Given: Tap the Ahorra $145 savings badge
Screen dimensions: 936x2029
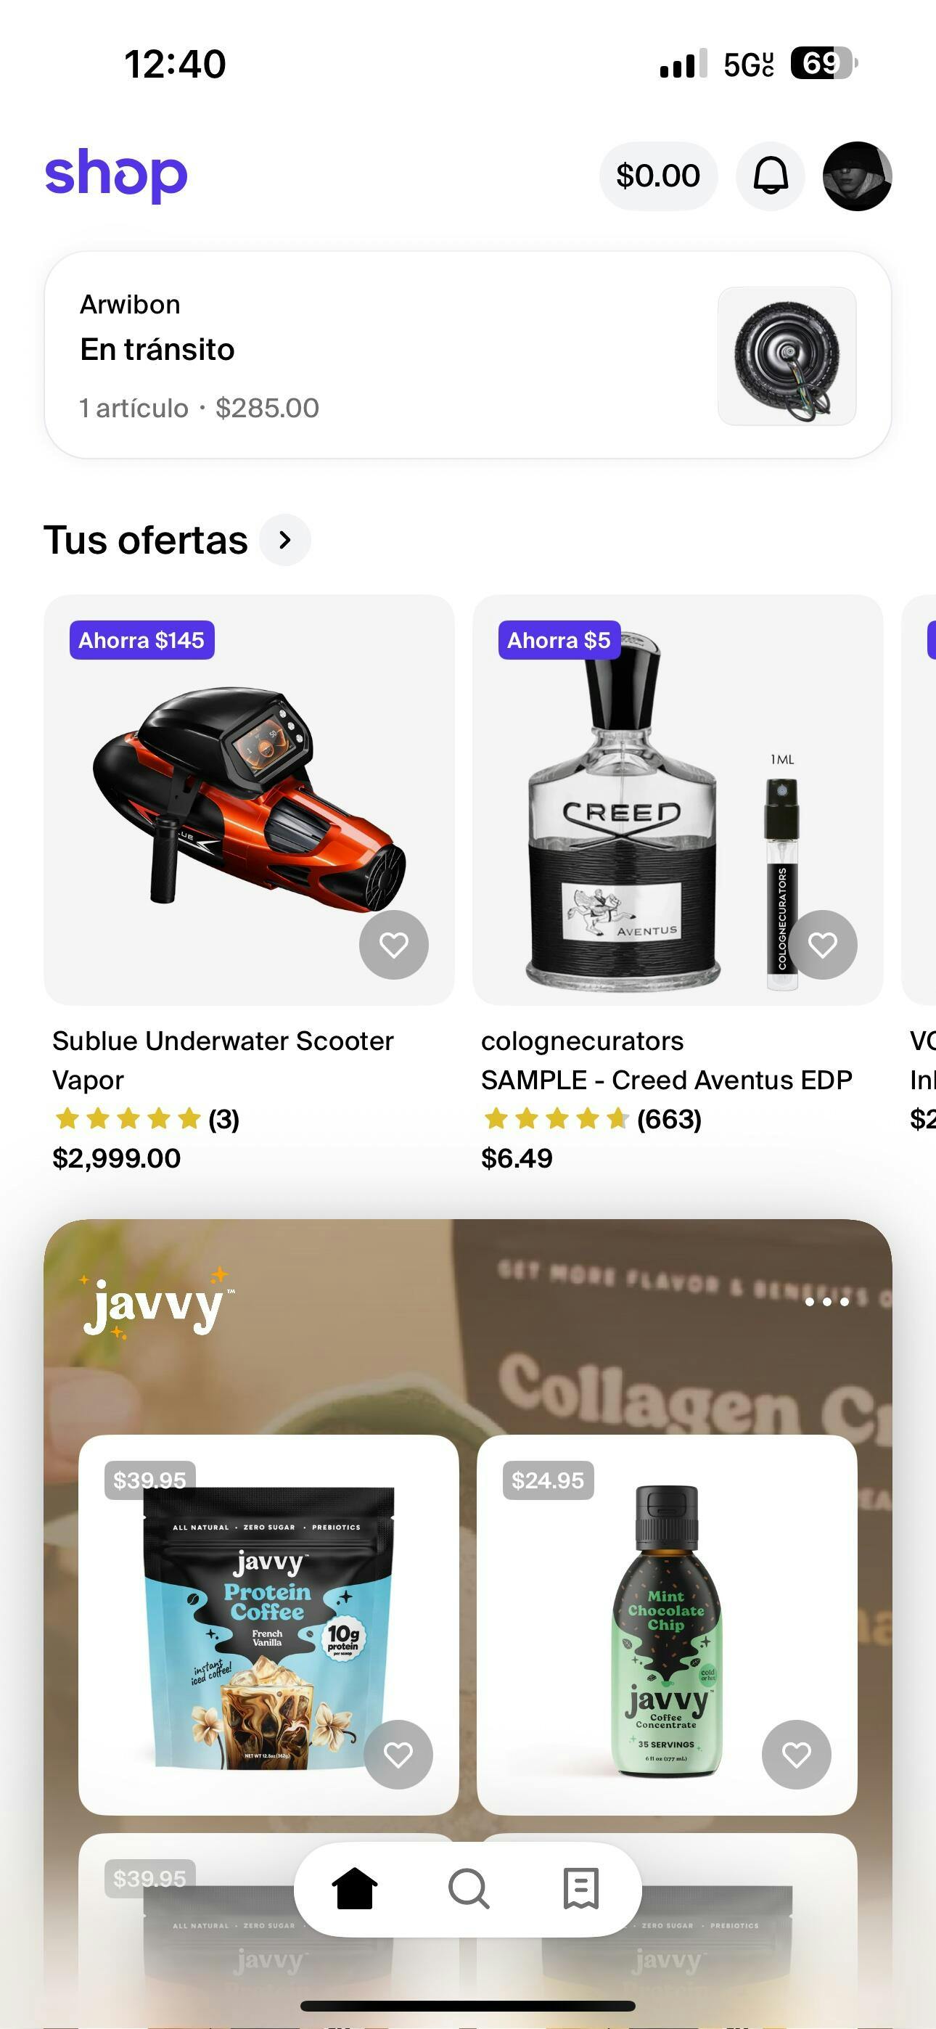Looking at the screenshot, I should click(x=141, y=640).
